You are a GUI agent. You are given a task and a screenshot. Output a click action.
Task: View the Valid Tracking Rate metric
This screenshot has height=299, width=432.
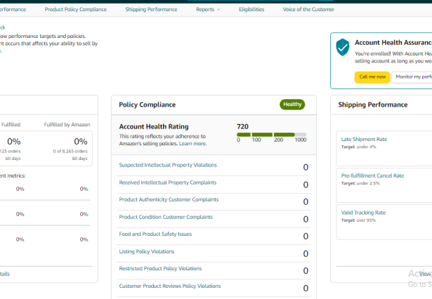point(363,213)
